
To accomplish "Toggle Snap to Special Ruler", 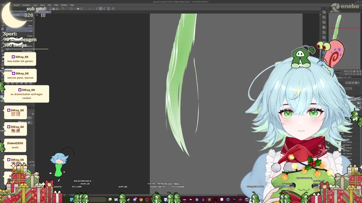I will (x=101, y=8).
